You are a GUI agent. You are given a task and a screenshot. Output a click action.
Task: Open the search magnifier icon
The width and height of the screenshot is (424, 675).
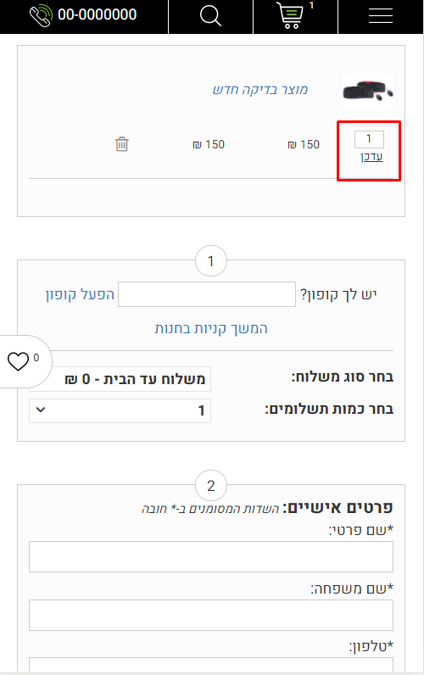tap(210, 16)
